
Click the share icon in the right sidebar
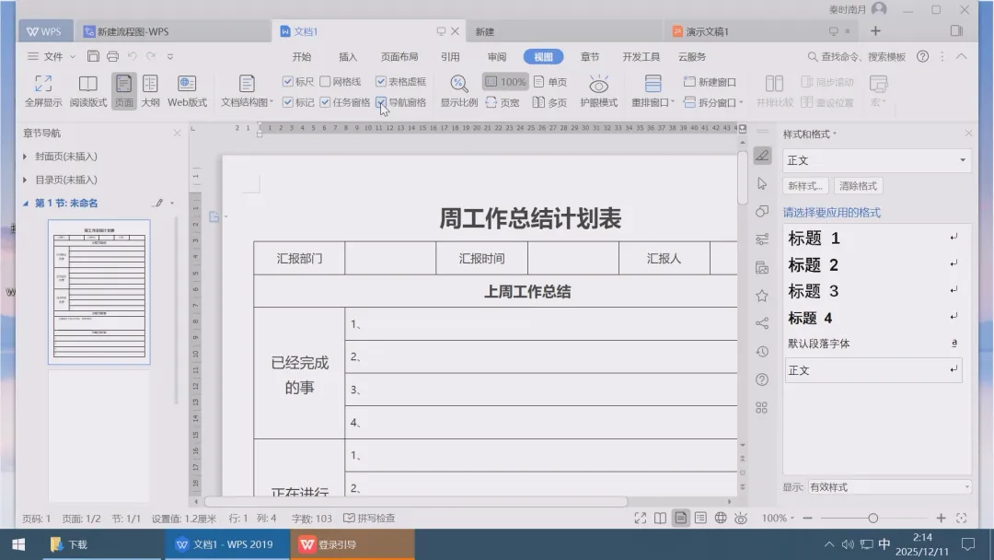pos(762,323)
